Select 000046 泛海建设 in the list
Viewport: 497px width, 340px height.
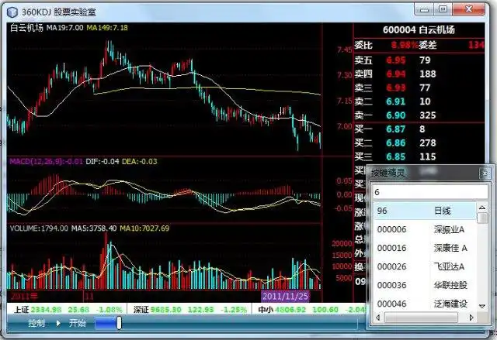pyautogui.click(x=424, y=304)
